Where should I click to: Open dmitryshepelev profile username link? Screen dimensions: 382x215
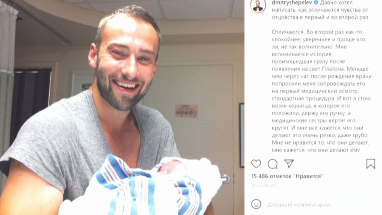[292, 3]
